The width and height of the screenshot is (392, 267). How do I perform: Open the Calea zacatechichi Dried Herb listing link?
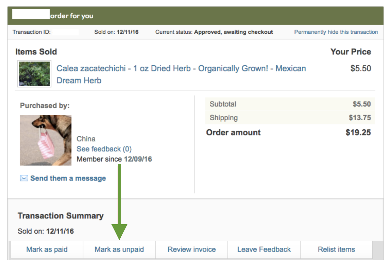tap(181, 74)
